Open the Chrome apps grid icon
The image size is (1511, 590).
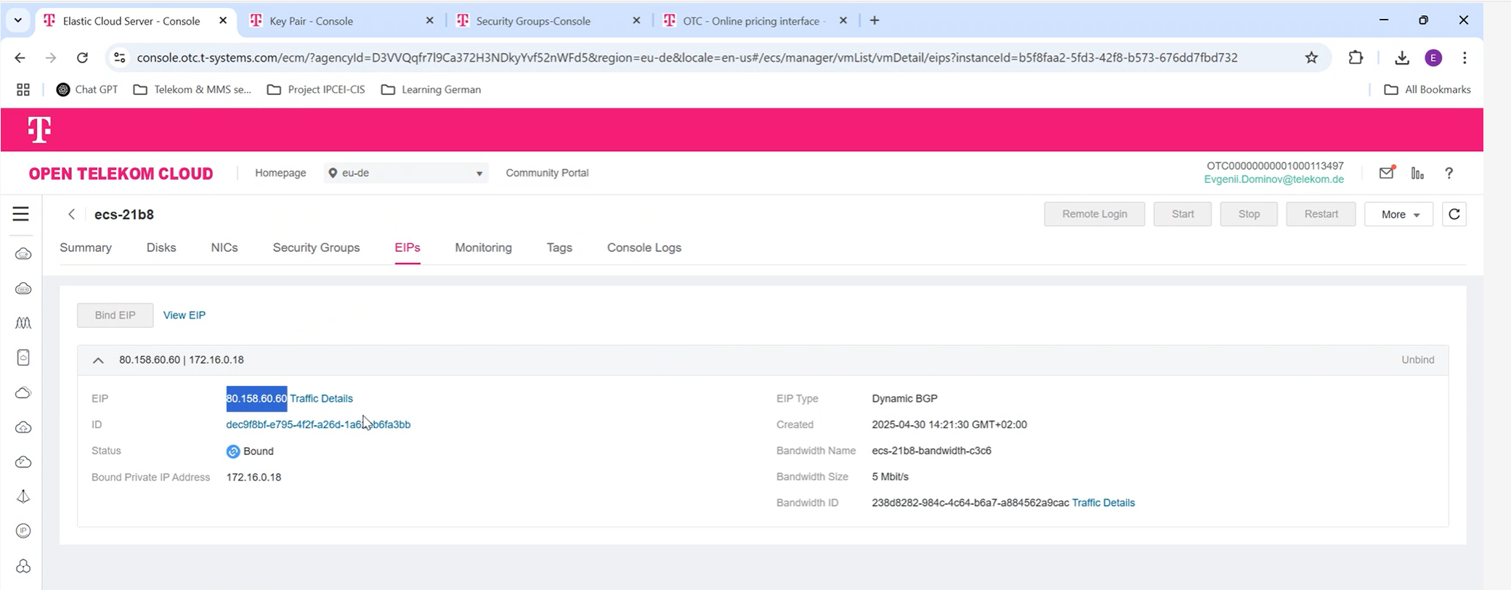[x=23, y=90]
